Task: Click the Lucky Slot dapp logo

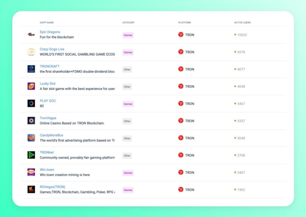Action: tap(31, 86)
